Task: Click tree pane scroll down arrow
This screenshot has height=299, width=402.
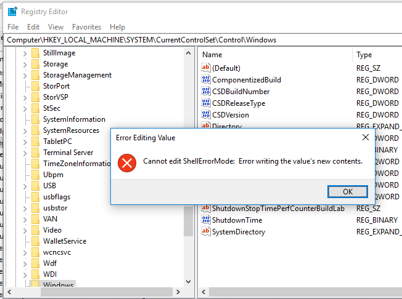Action: (189, 282)
